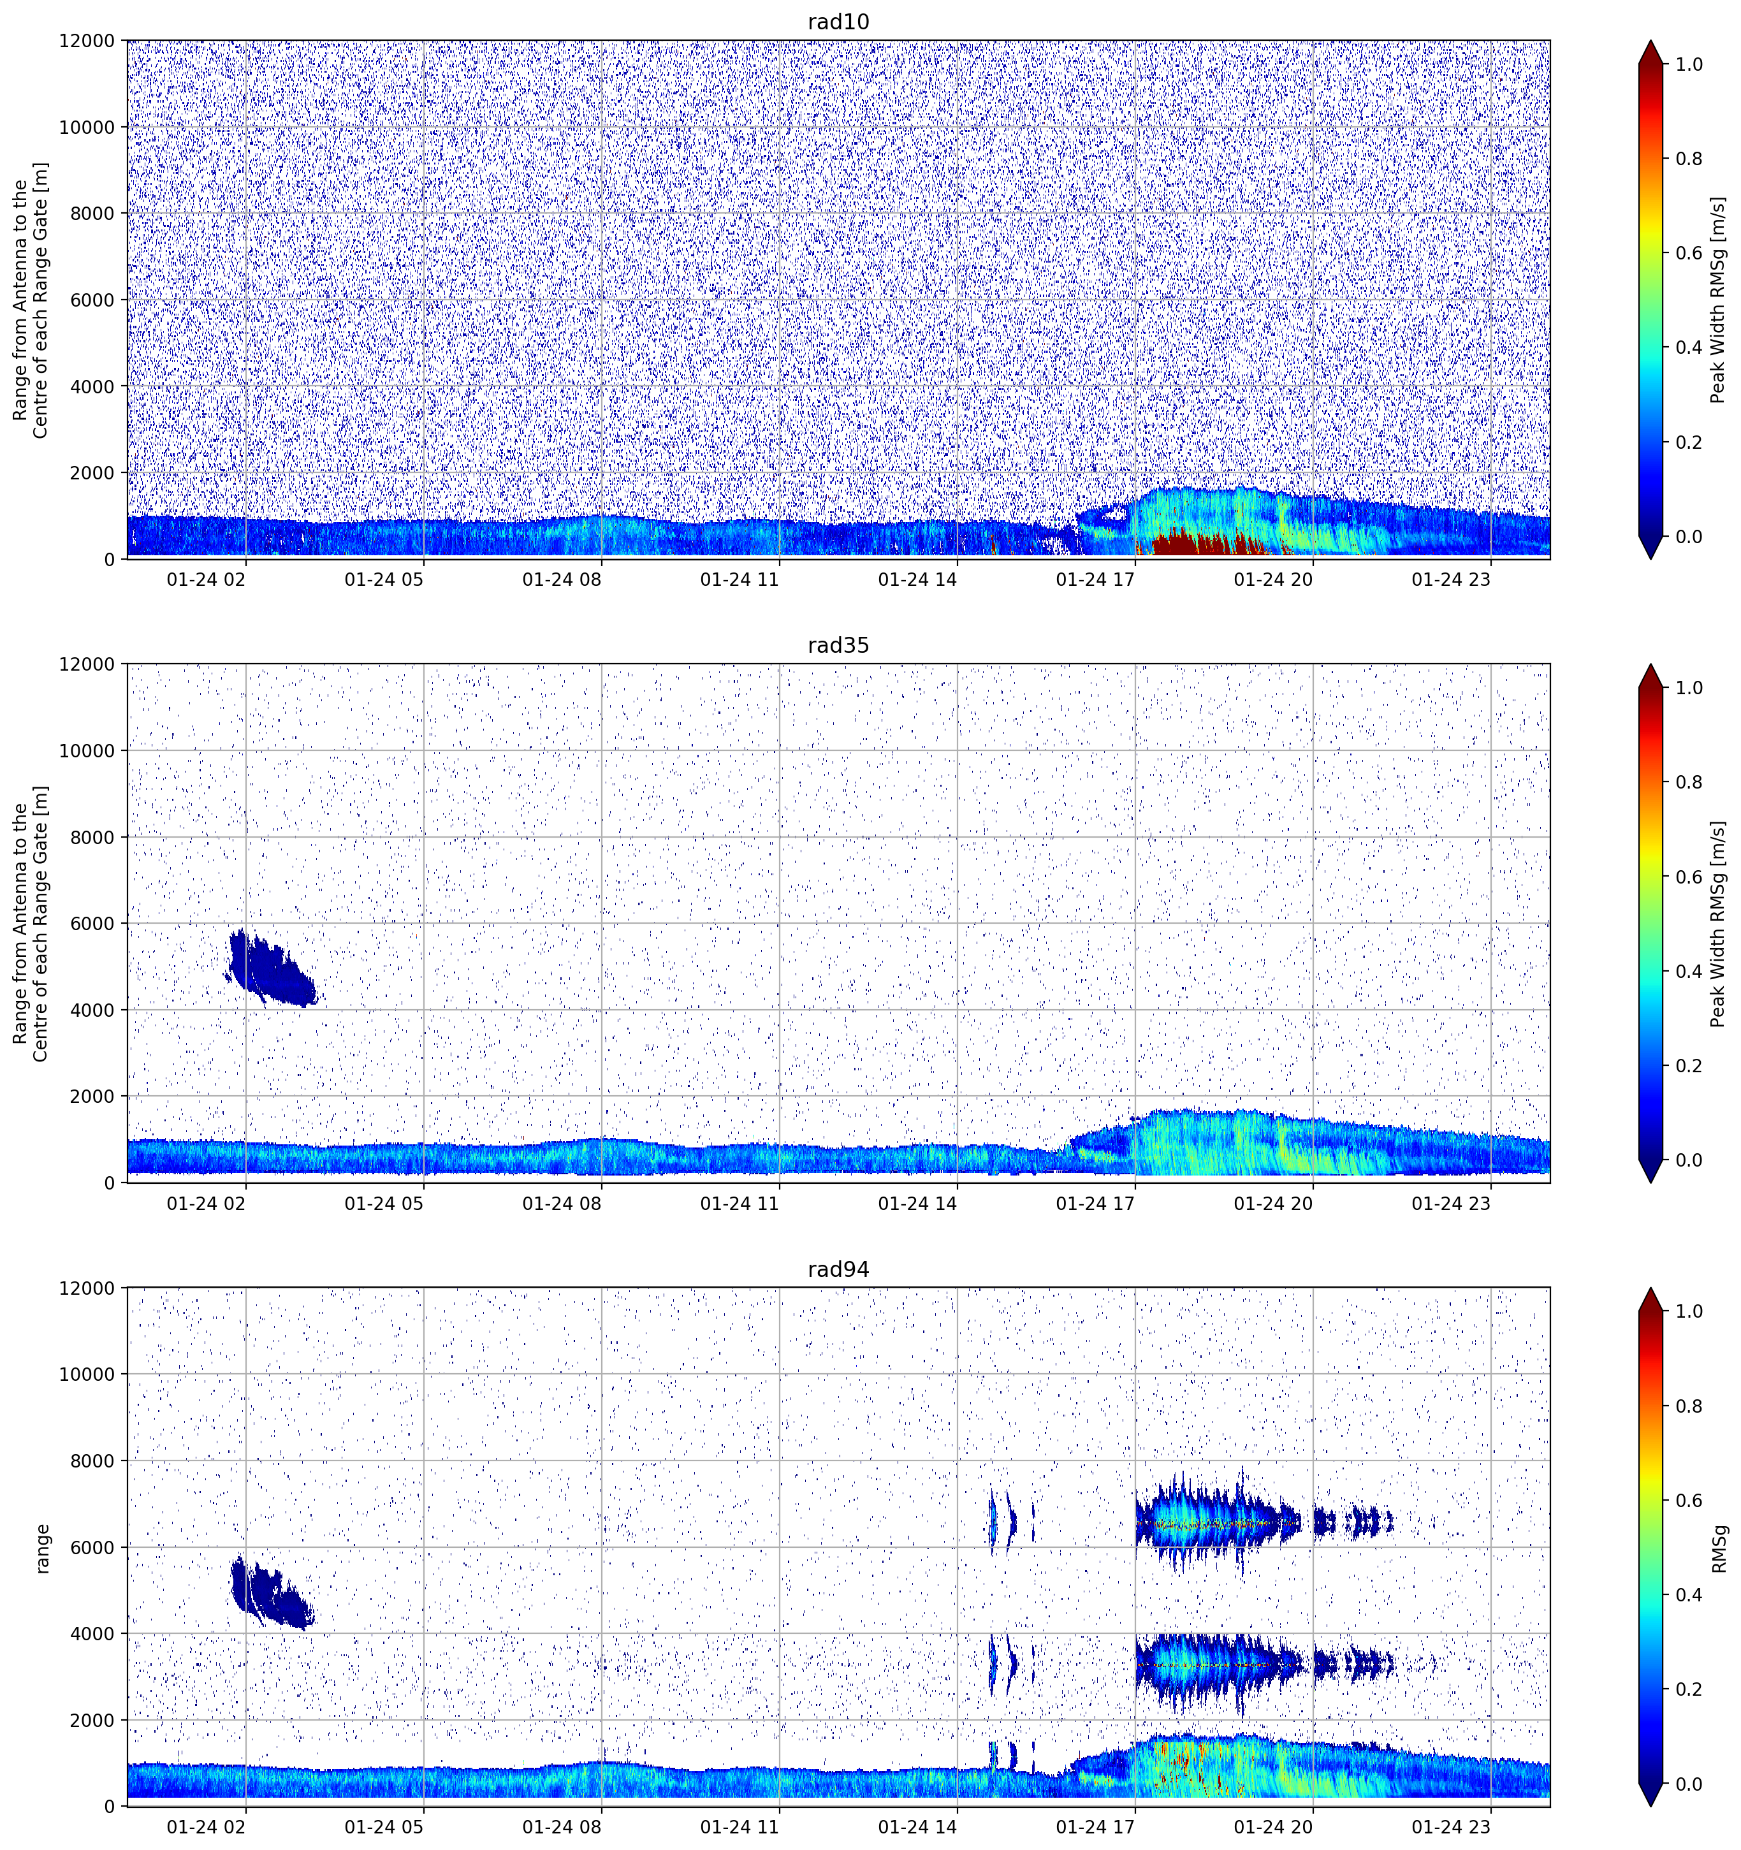
Task: Click '01-24 05' x-tick under rad35 plot
Action: (383, 1203)
